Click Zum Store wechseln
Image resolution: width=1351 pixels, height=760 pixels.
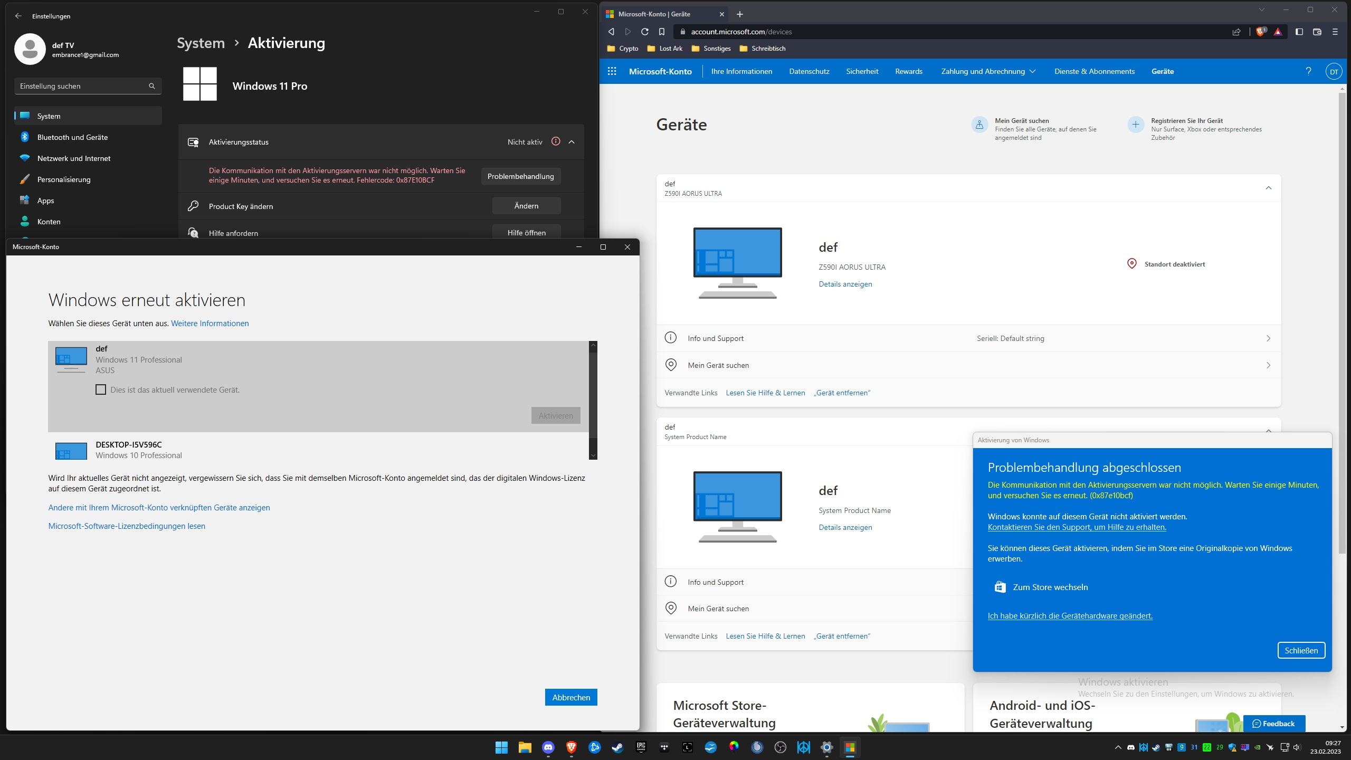[x=1041, y=587]
